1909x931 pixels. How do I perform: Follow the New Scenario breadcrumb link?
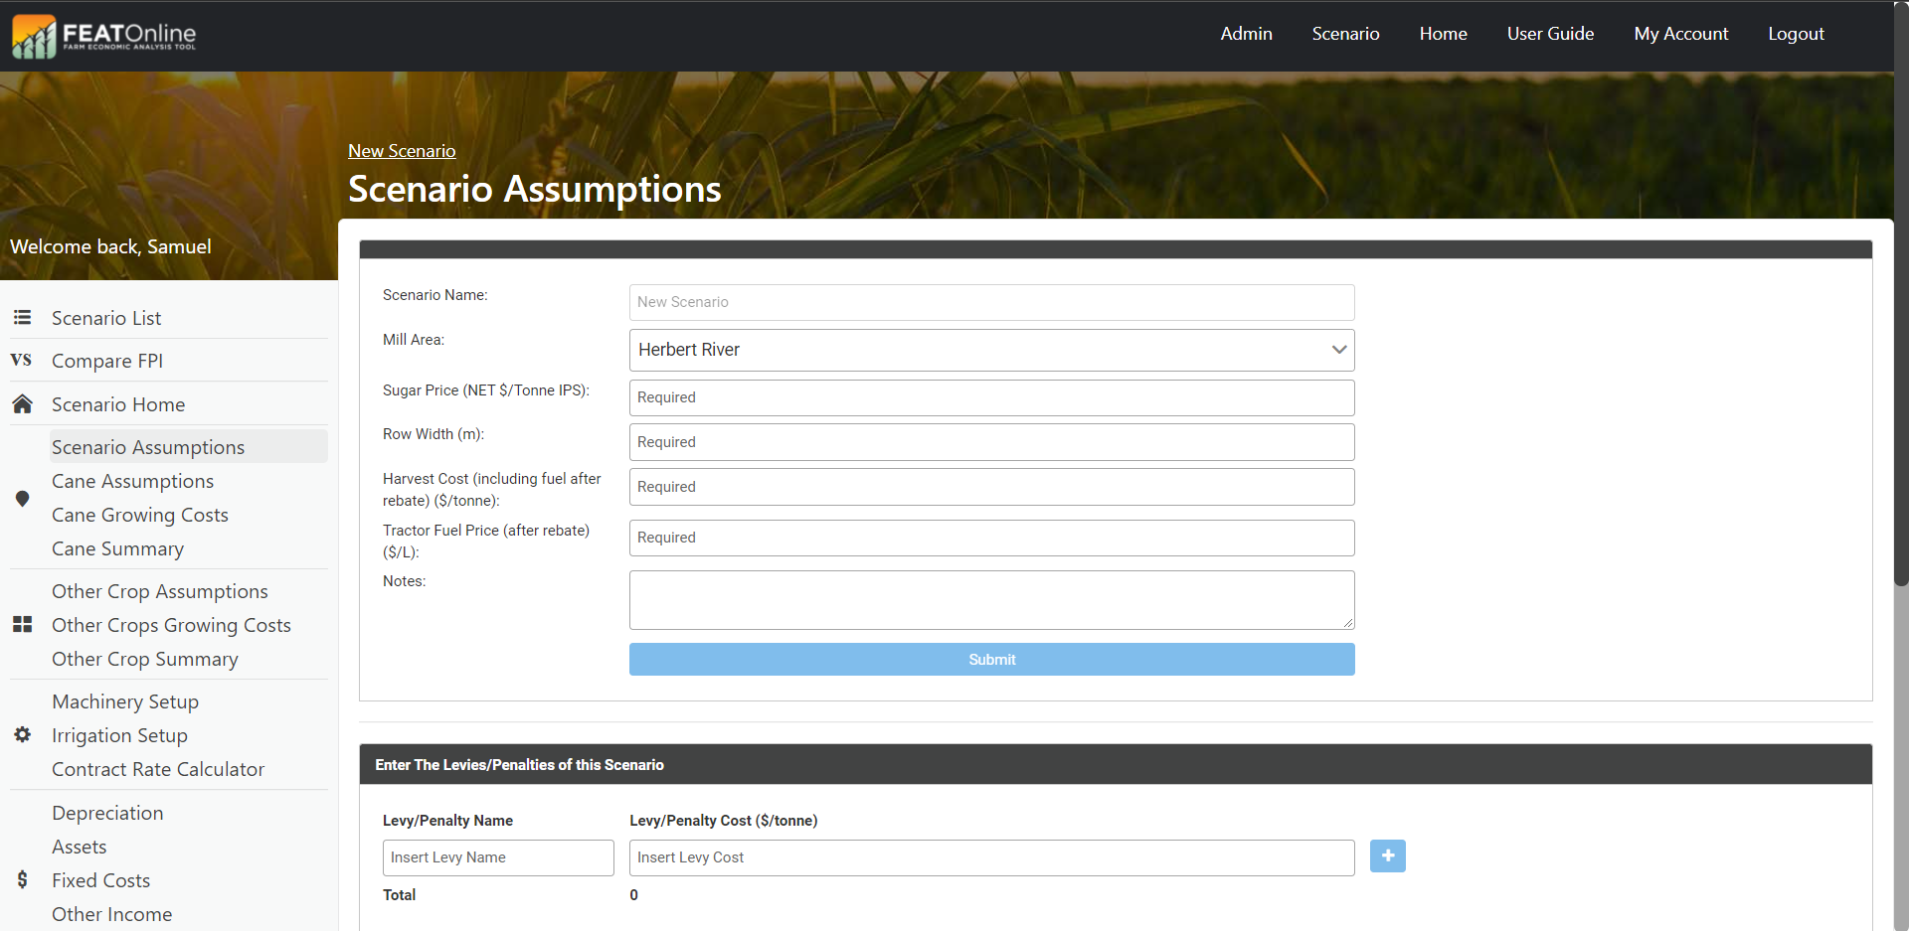click(x=402, y=151)
